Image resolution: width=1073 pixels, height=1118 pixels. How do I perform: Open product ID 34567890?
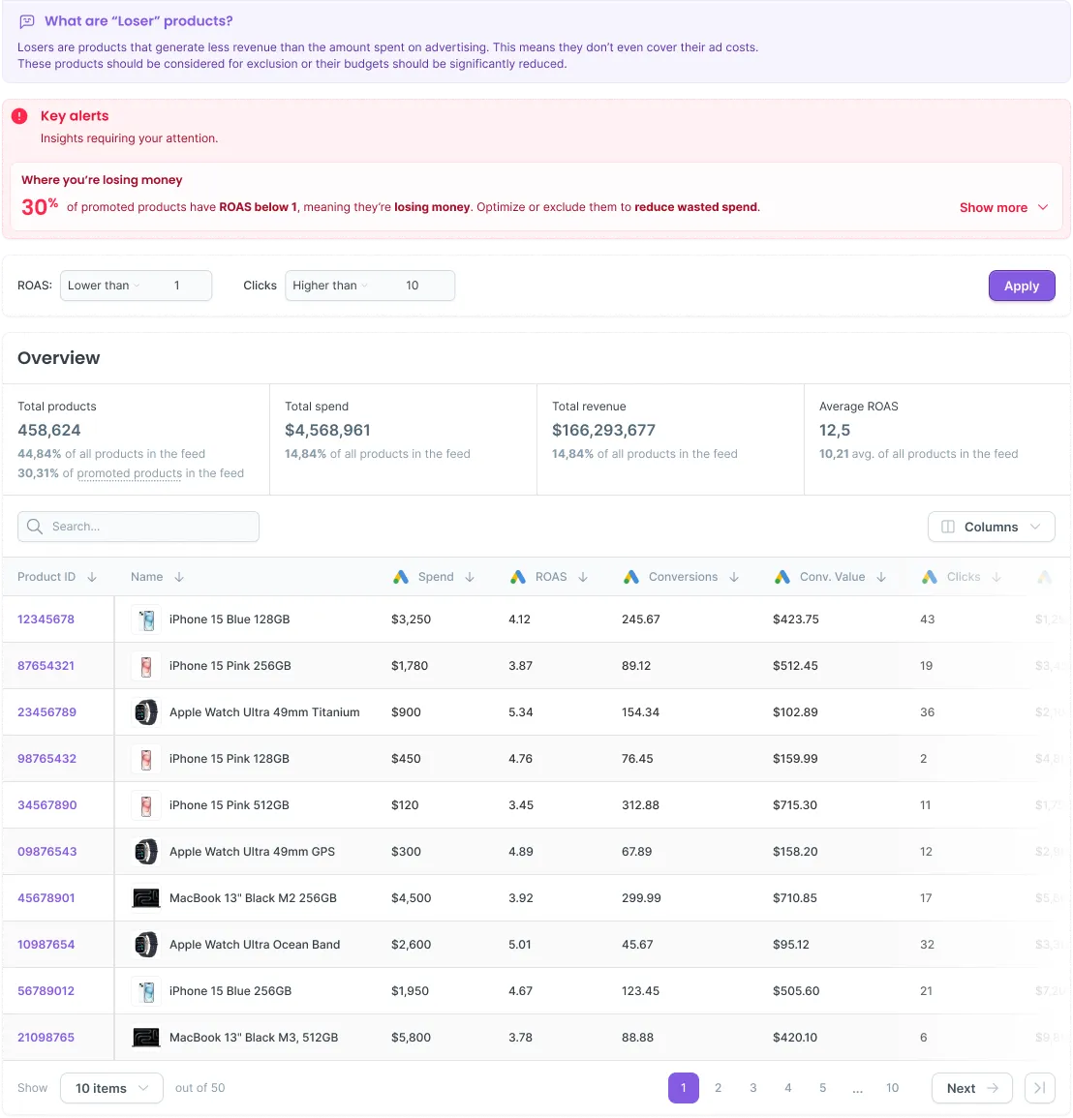46,804
